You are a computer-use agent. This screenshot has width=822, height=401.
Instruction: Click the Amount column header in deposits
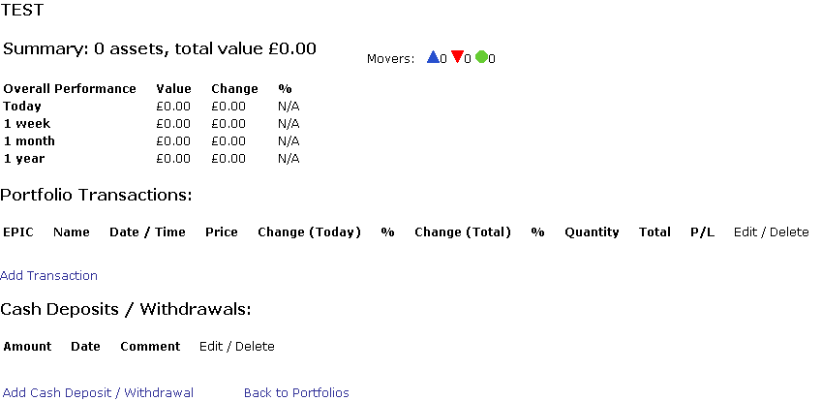[x=27, y=347]
